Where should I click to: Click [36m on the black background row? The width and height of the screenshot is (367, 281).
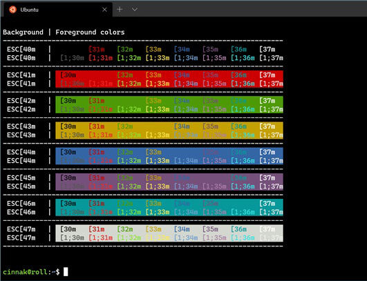tap(239, 50)
